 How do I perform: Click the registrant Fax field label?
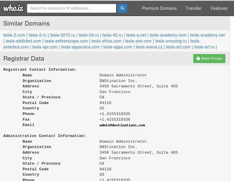tap(26, 119)
